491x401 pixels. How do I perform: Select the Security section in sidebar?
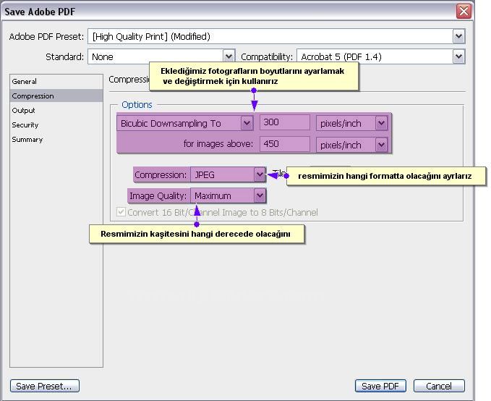(x=56, y=124)
